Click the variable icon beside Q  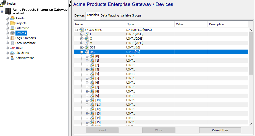pos(87,39)
